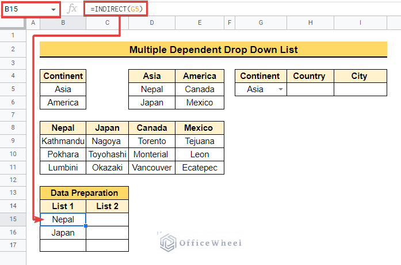The height and width of the screenshot is (265, 401).
Task: Select column I header
Action: (360, 22)
